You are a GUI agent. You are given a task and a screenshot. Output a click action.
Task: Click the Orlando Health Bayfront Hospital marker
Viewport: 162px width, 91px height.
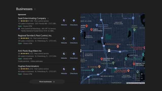(128, 71)
